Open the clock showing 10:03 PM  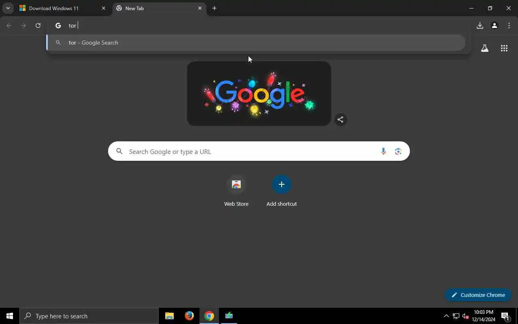pyautogui.click(x=484, y=316)
